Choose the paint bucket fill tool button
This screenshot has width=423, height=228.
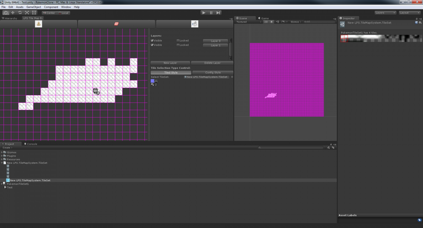click(195, 24)
